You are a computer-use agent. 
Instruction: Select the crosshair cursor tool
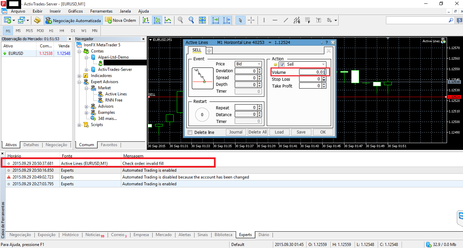pyautogui.click(x=251, y=20)
